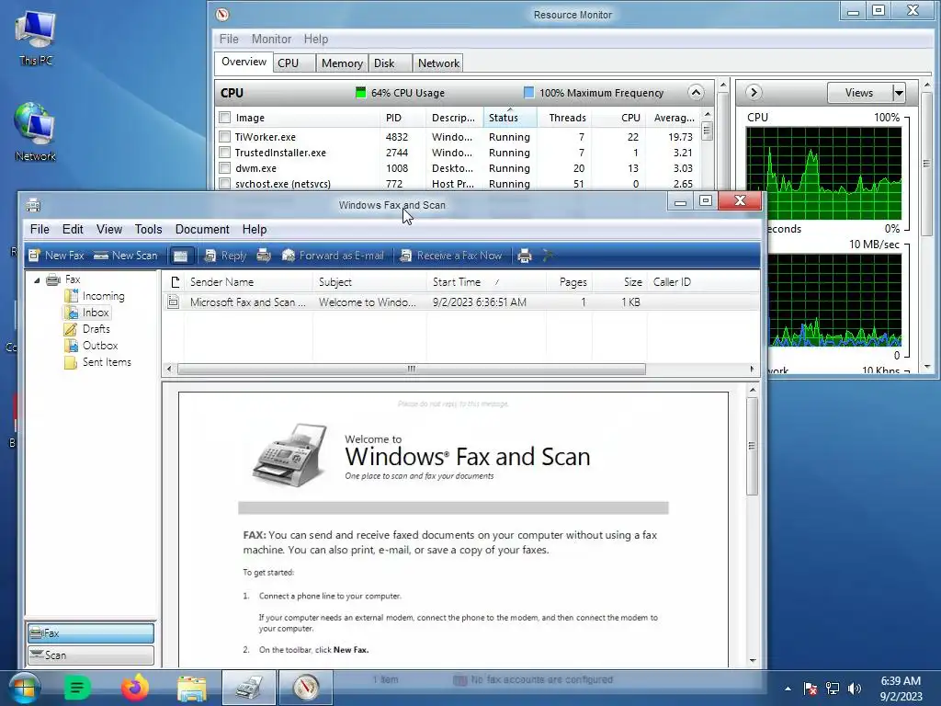941x706 pixels.
Task: Check the dwm.exe process checkbox
Action: pyautogui.click(x=224, y=168)
